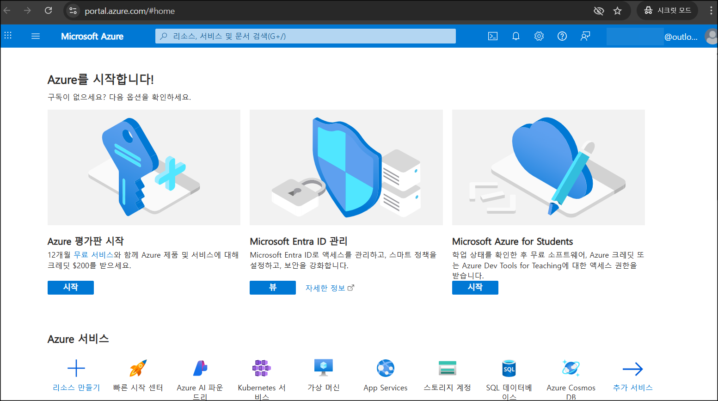Open the App Services icon
Viewport: 718px width, 401px height.
coord(386,369)
